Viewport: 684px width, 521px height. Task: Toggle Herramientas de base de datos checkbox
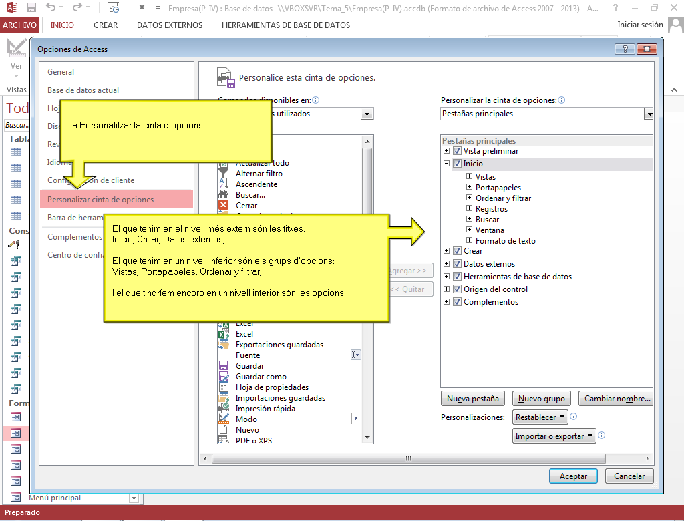[x=457, y=277]
